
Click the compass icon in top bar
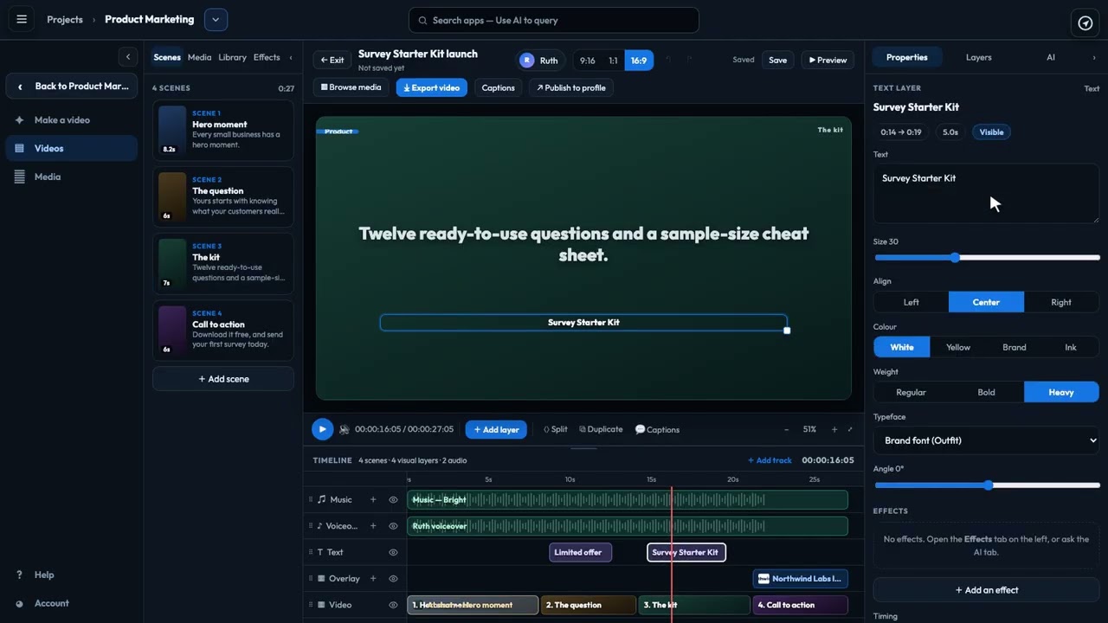pos(1085,22)
